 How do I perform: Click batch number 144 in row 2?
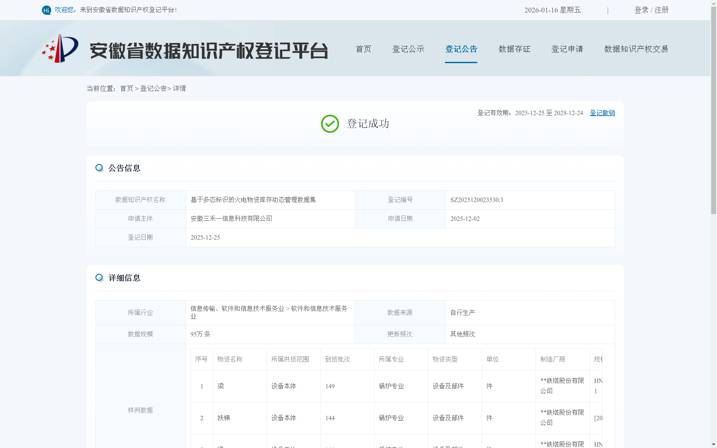click(x=330, y=418)
